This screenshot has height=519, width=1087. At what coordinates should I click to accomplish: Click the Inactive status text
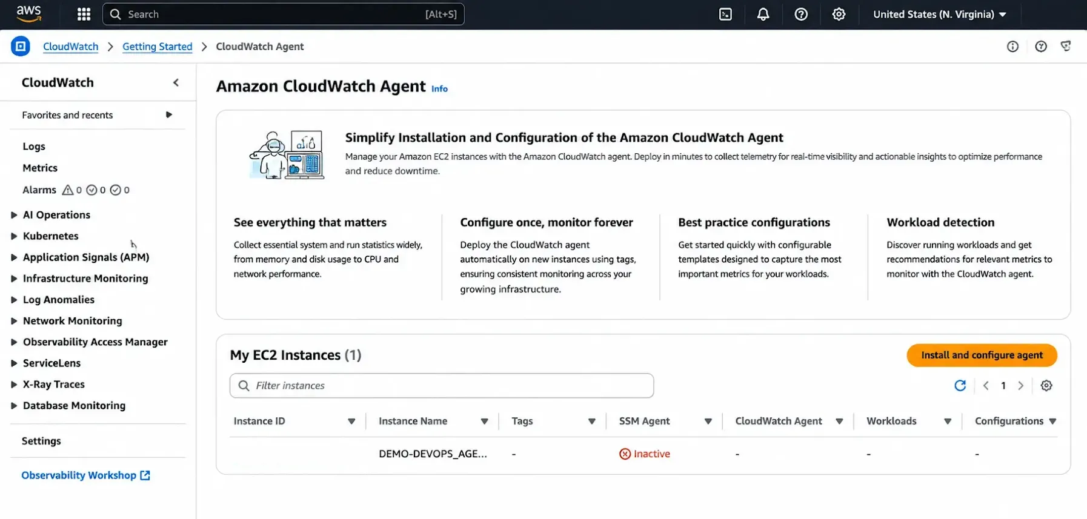651,454
